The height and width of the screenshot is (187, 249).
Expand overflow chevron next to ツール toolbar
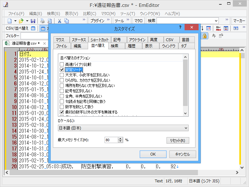coord(128,20)
